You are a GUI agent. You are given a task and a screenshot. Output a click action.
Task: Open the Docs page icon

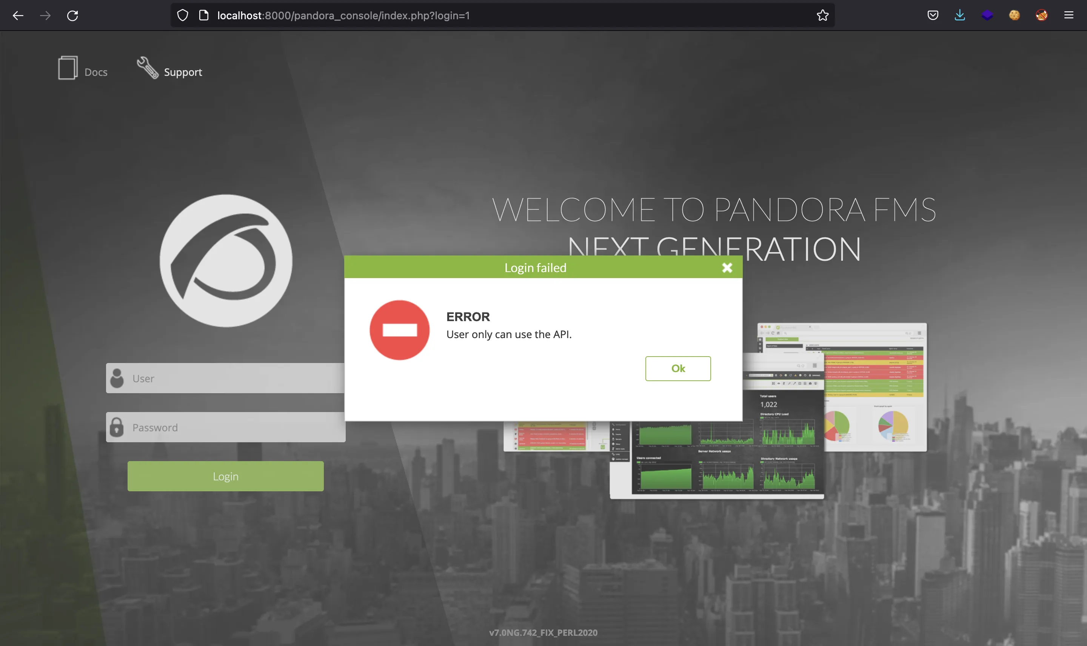pos(68,68)
